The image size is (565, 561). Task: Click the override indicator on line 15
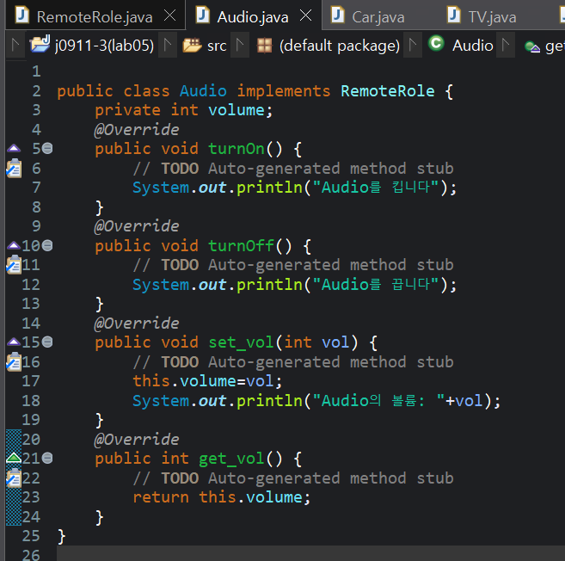tap(14, 342)
